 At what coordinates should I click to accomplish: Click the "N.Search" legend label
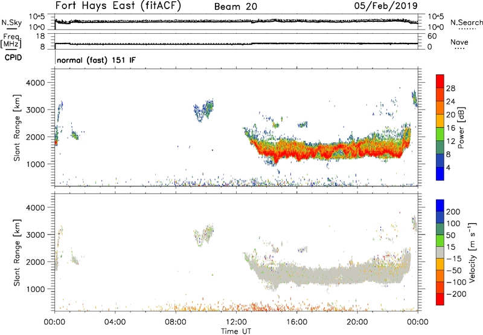coord(467,22)
